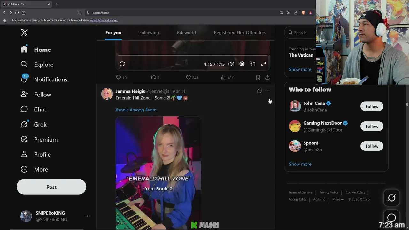Reply to post with 19 replies
Screen dimensions: 409x230
[x=121, y=77]
